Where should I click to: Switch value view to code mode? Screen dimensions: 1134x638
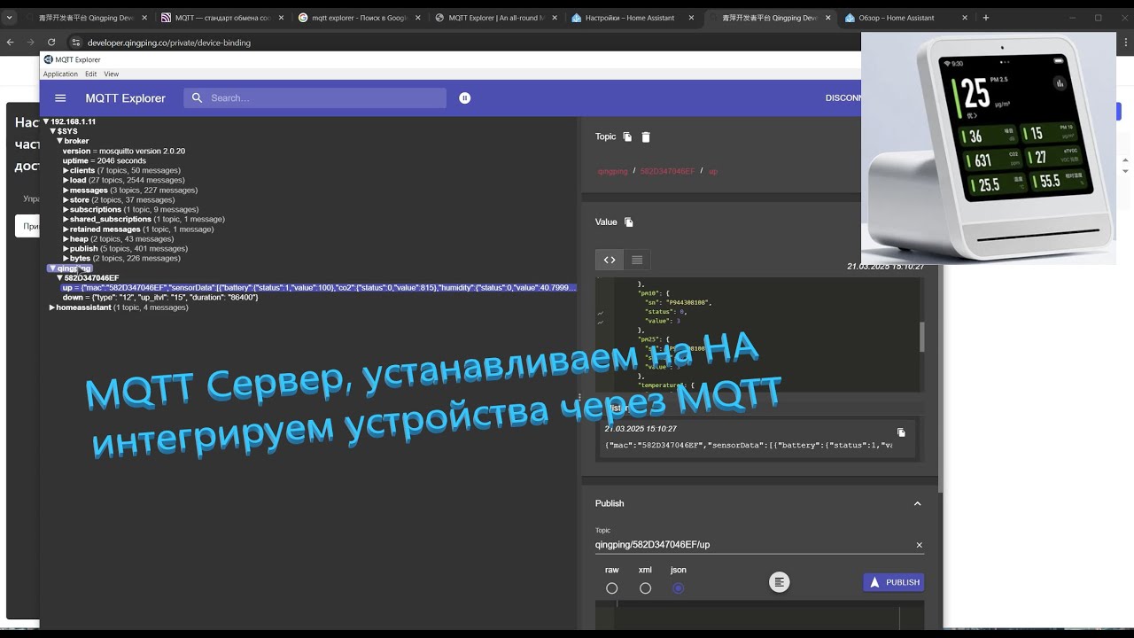tap(610, 260)
